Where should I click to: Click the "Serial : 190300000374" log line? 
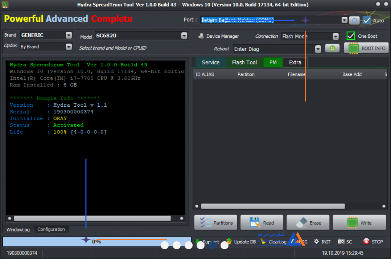(52, 112)
